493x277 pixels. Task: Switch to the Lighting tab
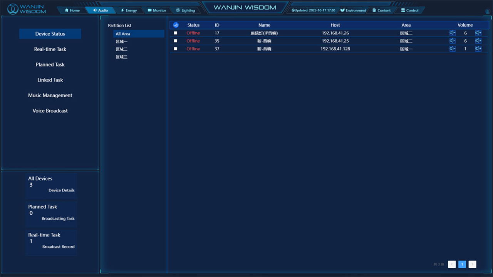tap(185, 10)
